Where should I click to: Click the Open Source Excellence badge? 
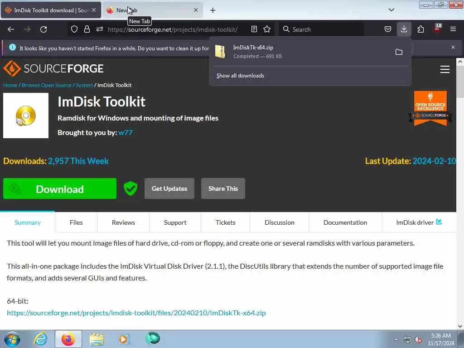430,108
